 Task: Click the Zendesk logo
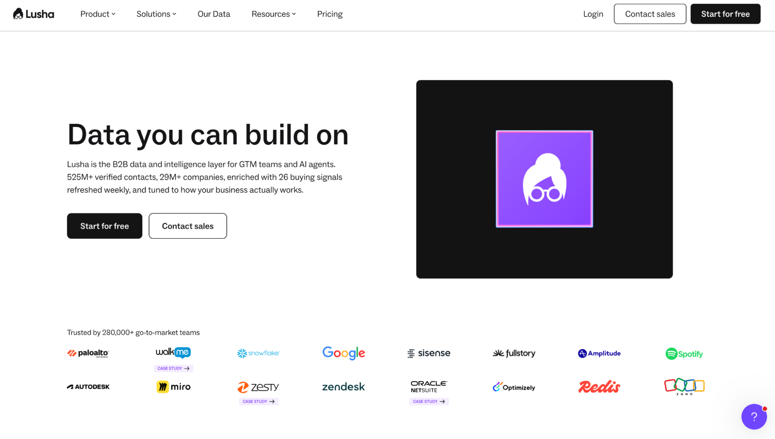343,387
